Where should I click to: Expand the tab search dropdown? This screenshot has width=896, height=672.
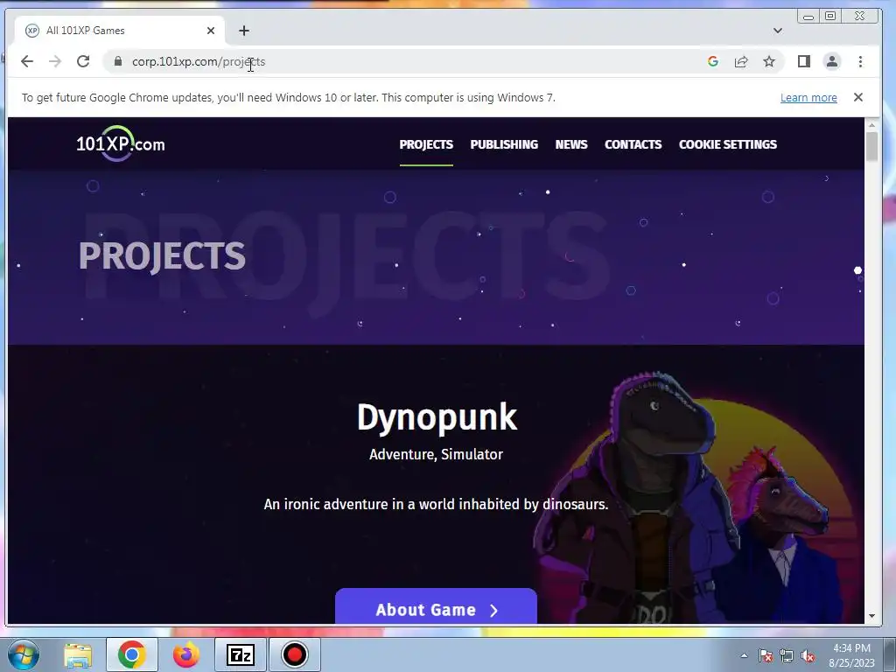pos(778,31)
